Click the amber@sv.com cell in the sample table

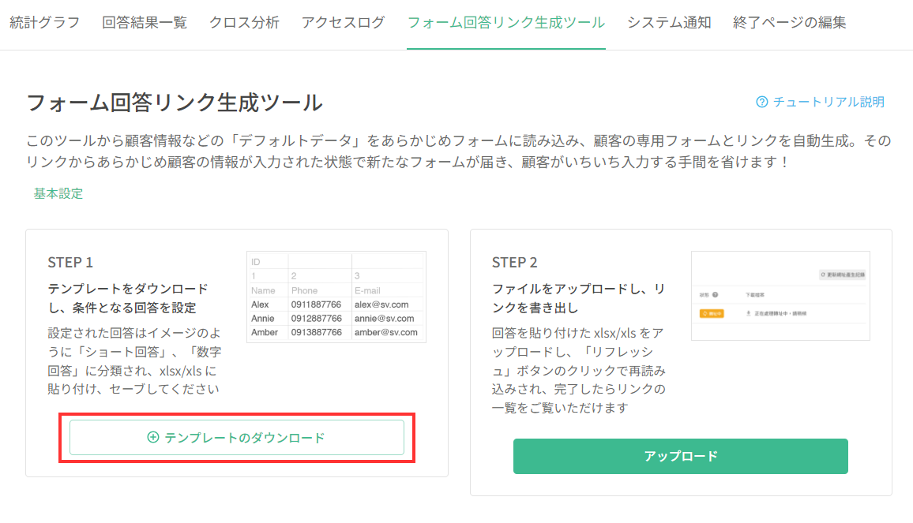pos(388,332)
